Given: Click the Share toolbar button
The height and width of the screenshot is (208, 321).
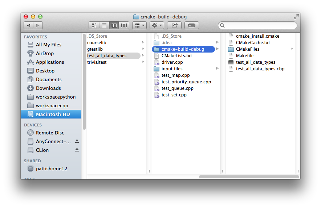Looking at the screenshot, I should coord(174,25).
